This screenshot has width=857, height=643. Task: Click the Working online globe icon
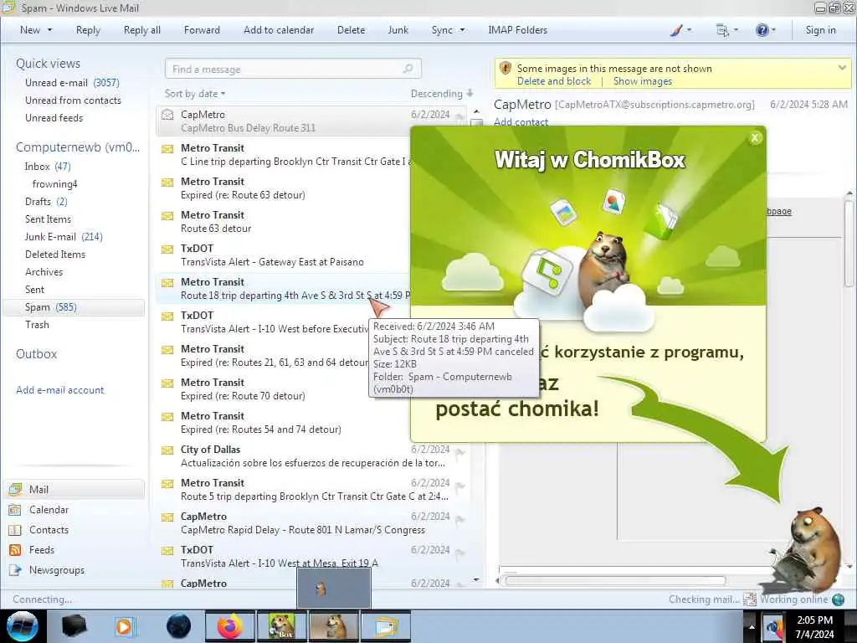(839, 599)
